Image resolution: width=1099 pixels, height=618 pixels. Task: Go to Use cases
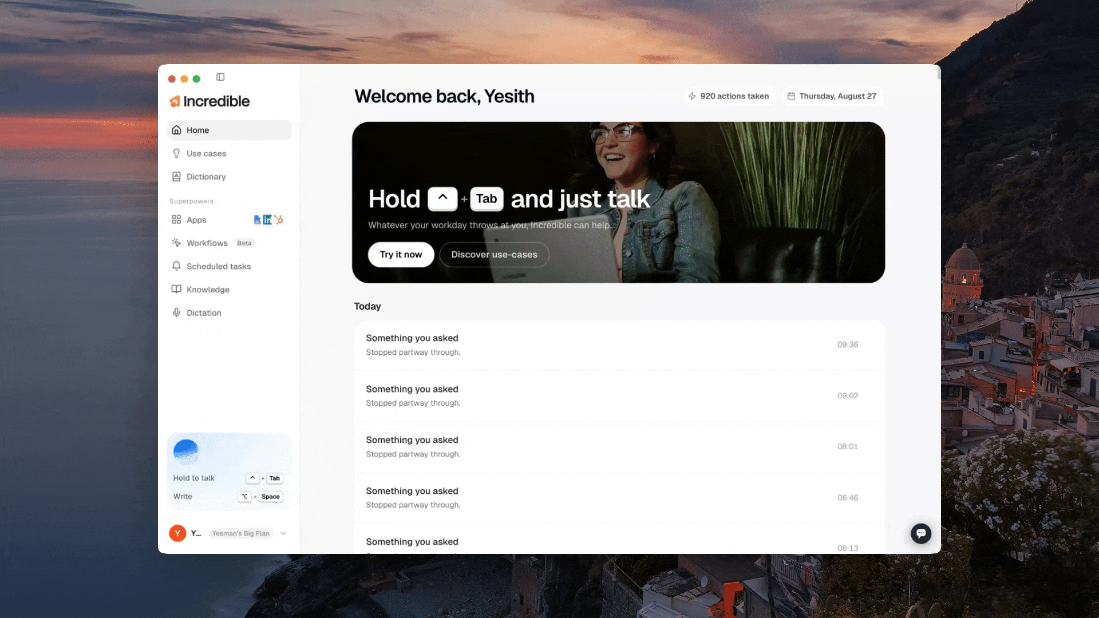coord(229,153)
